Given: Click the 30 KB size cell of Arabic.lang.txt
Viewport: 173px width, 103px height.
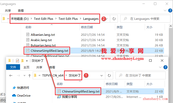Looking at the screenshot, I should 159,40.
